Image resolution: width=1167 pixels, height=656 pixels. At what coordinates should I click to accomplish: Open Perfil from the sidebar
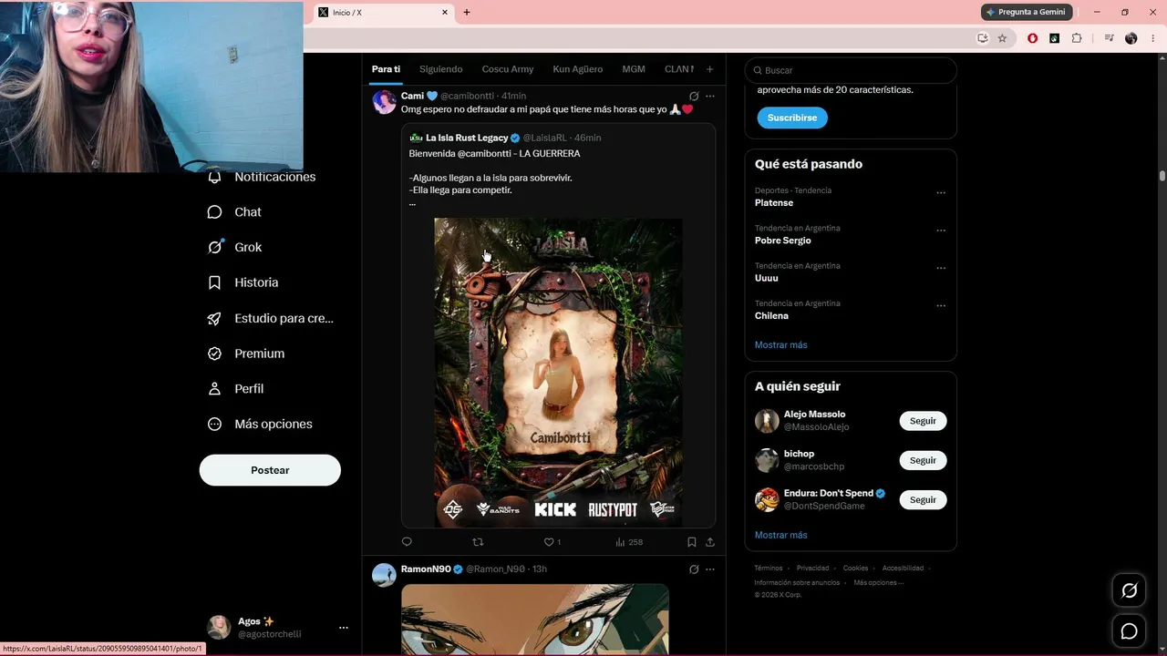pyautogui.click(x=236, y=389)
